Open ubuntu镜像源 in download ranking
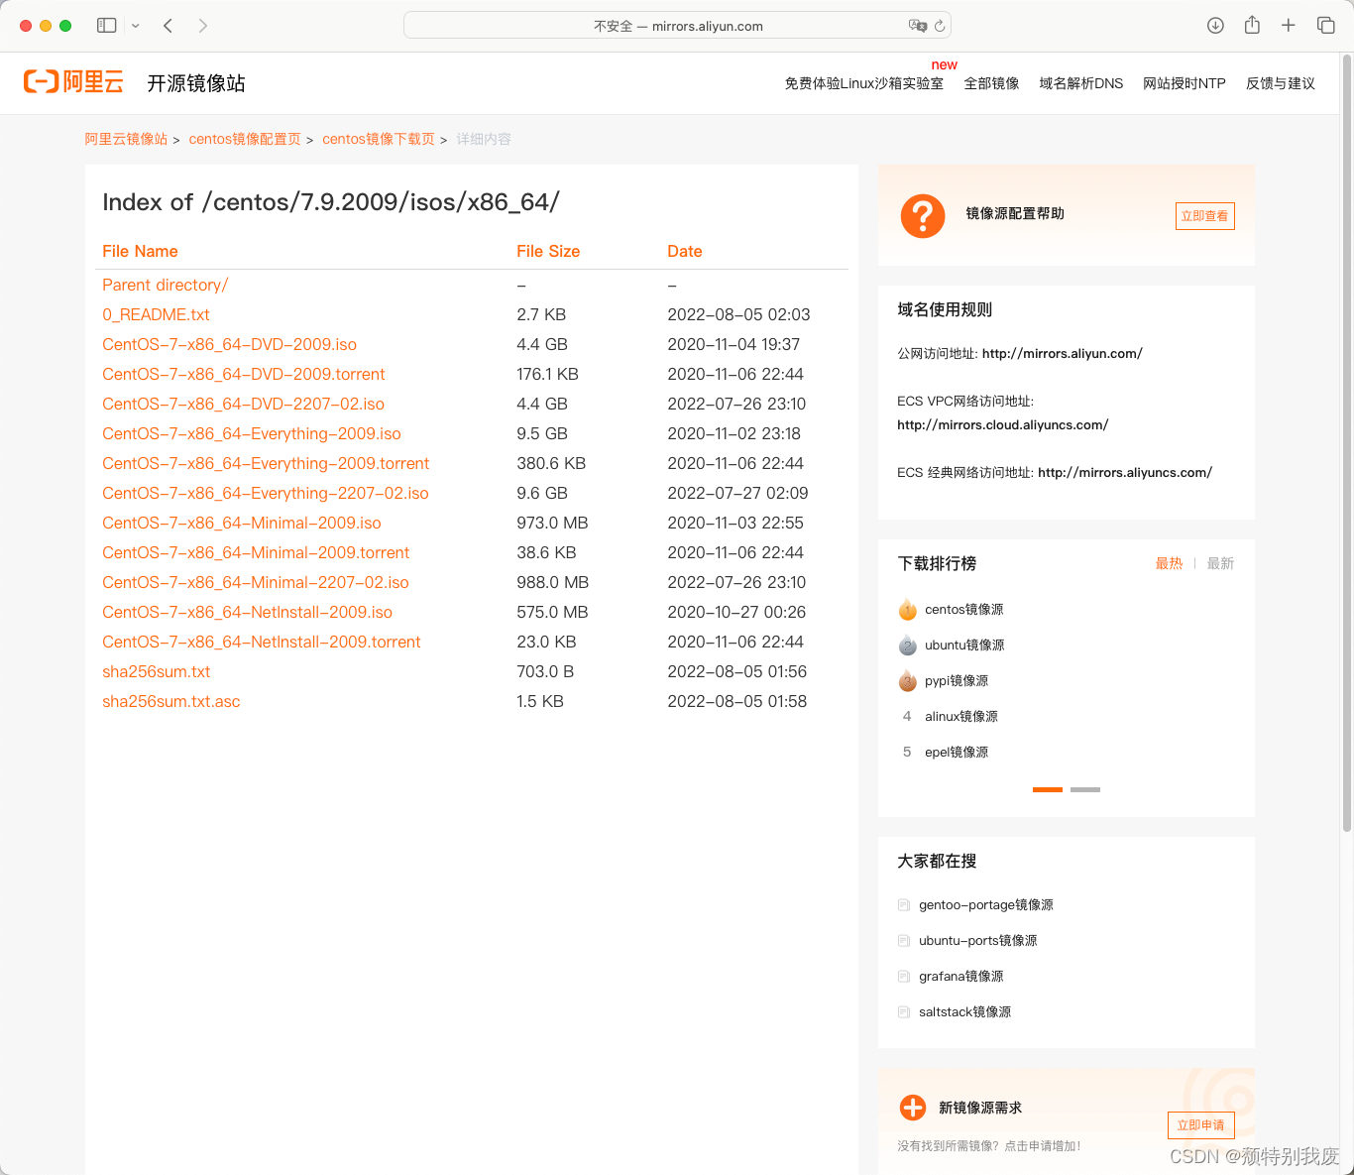The width and height of the screenshot is (1354, 1175). 964,645
